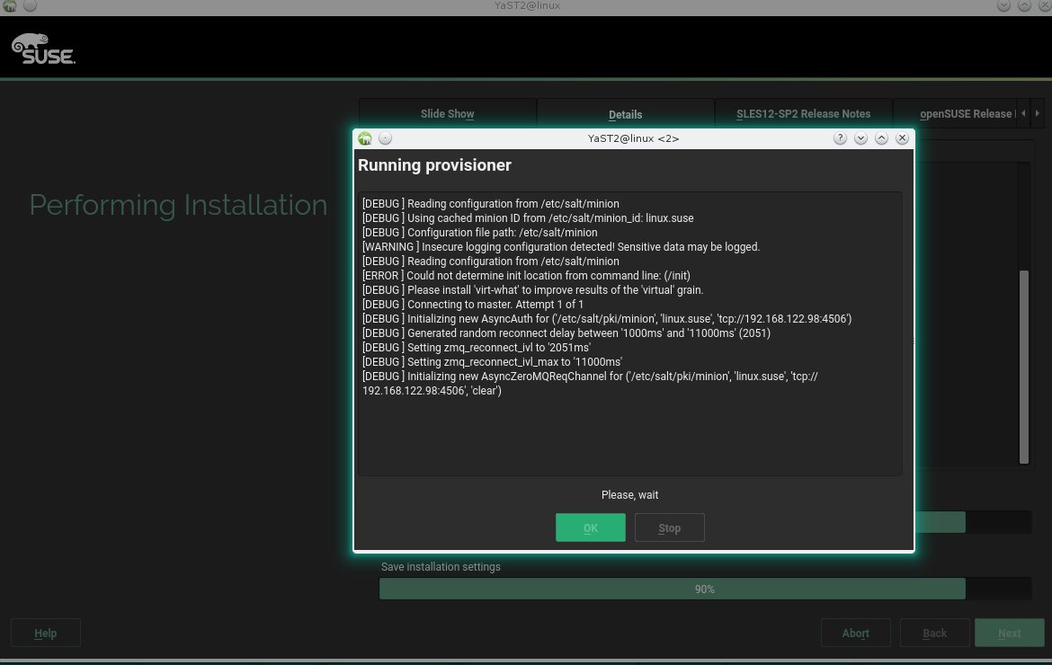The width and height of the screenshot is (1052, 665).
Task: Close the YaST2@linux <2> dialog
Action: coord(903,138)
